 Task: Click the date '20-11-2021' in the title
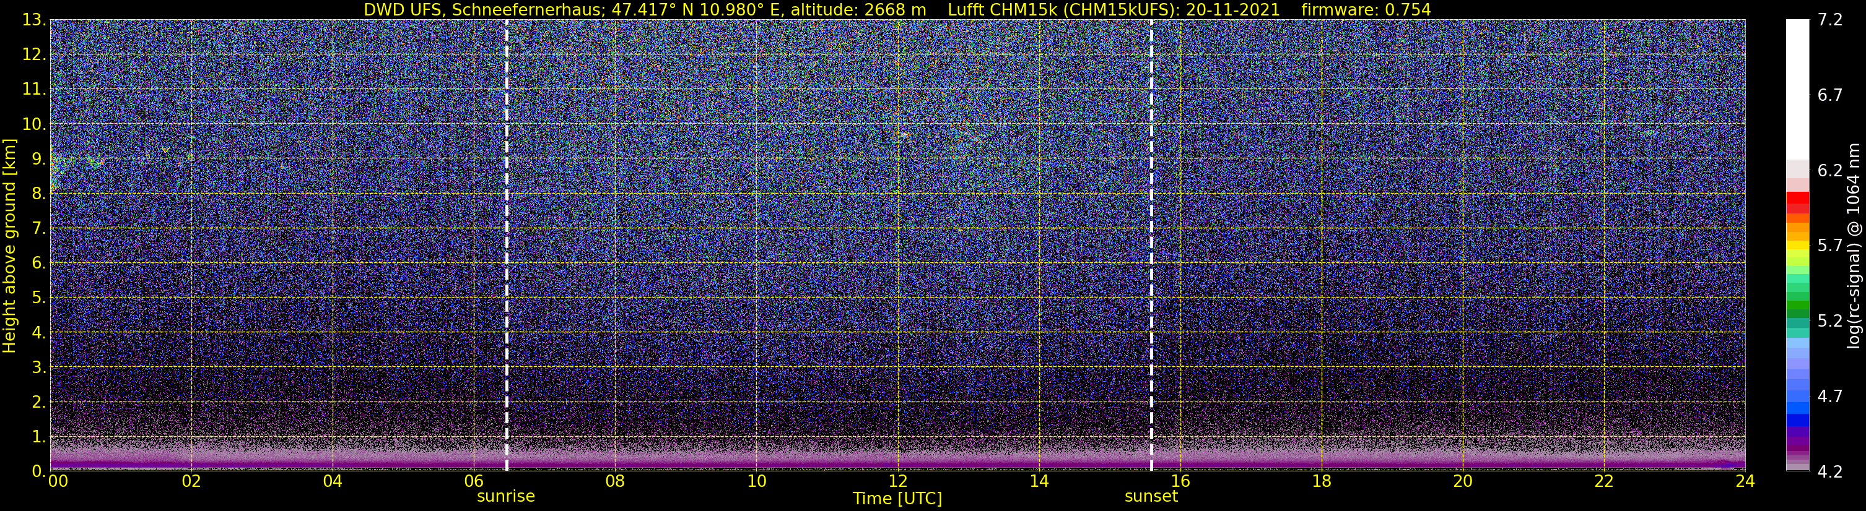click(1233, 9)
